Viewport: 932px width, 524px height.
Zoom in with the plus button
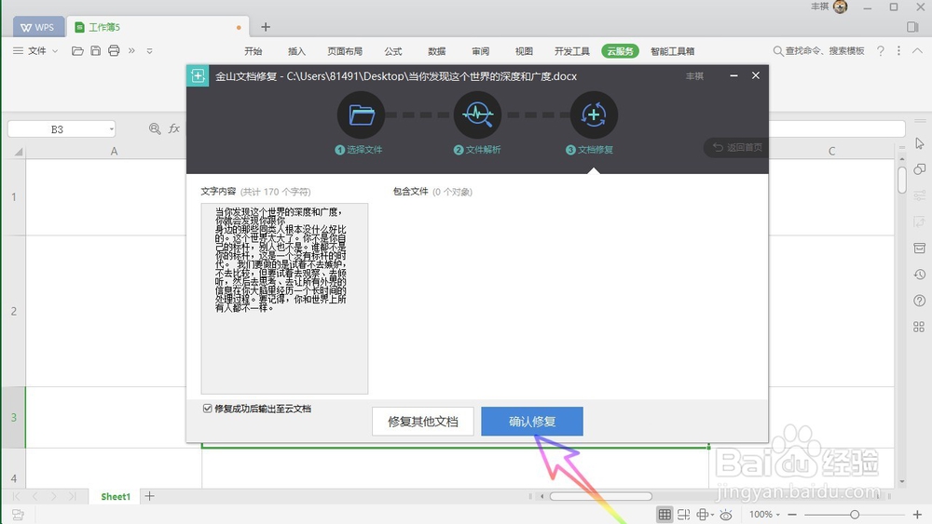tap(917, 515)
